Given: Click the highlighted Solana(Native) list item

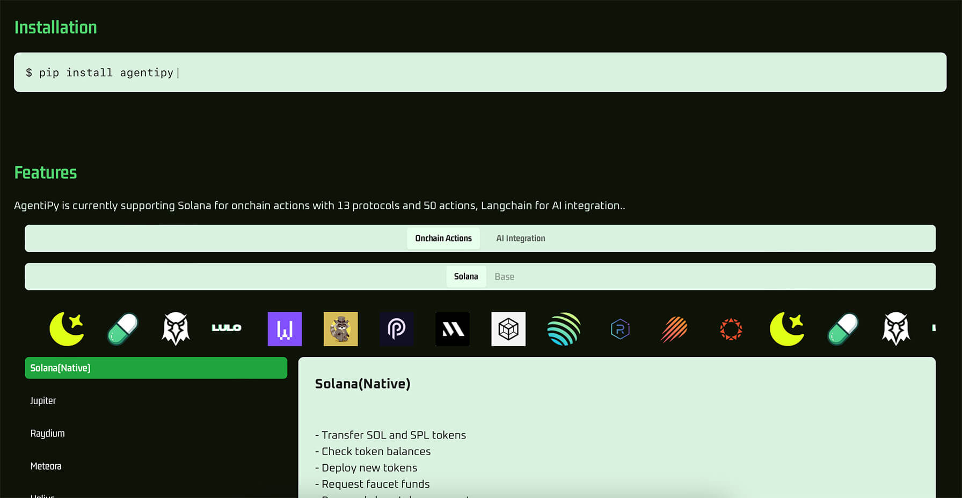Looking at the screenshot, I should 156,368.
